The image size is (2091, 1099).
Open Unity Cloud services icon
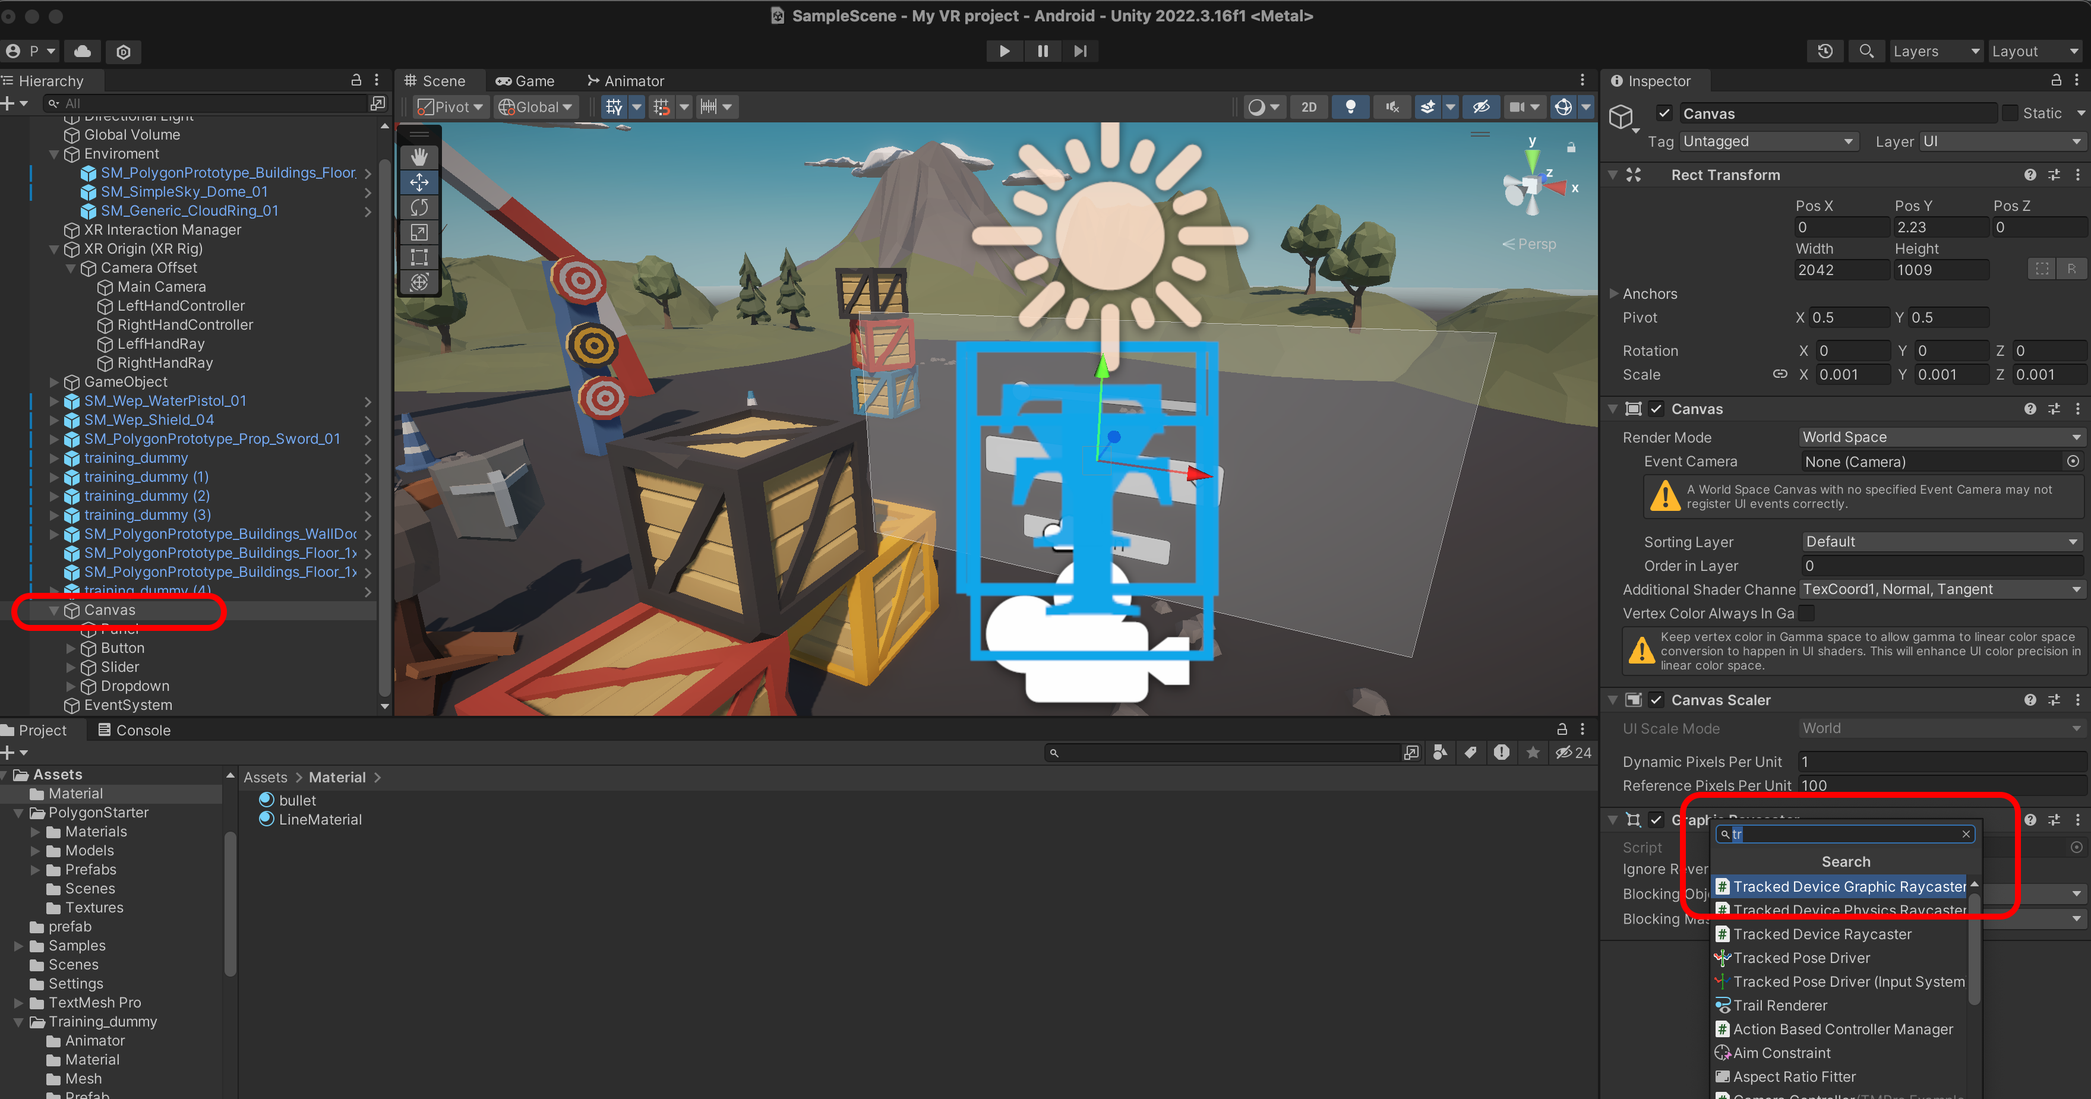[83, 51]
